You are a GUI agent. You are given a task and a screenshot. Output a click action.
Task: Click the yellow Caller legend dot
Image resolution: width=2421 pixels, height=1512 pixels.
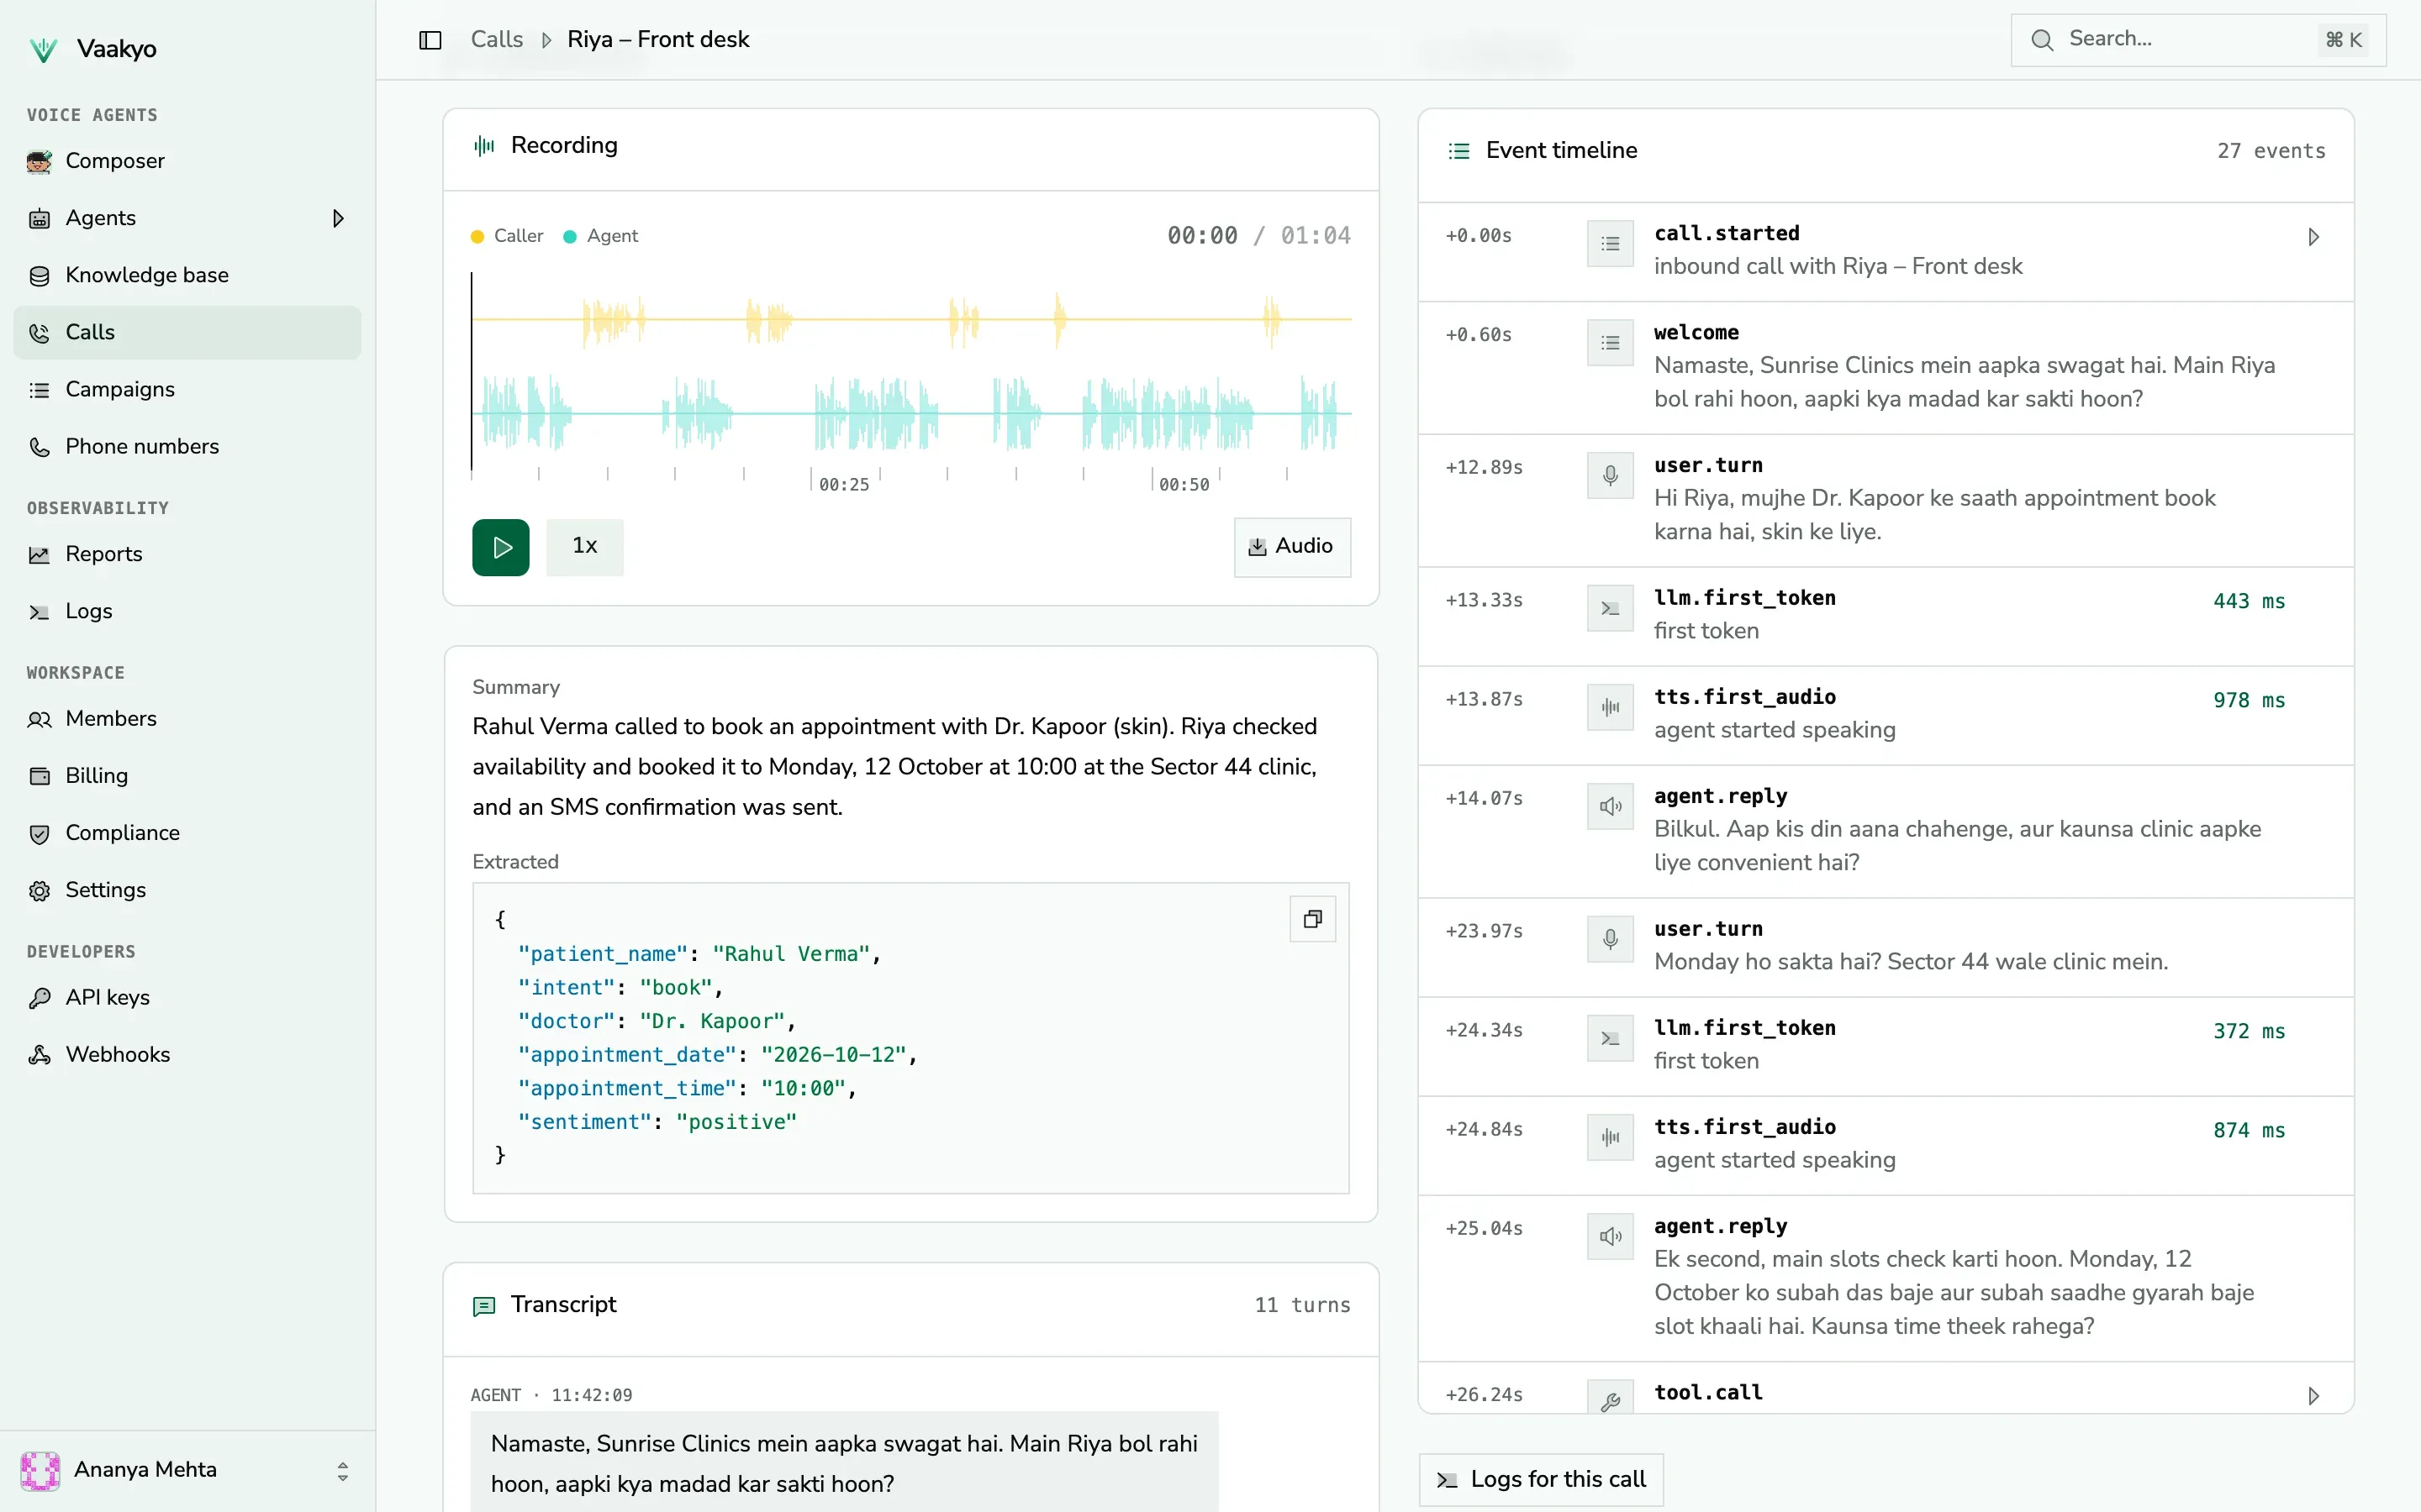[477, 237]
